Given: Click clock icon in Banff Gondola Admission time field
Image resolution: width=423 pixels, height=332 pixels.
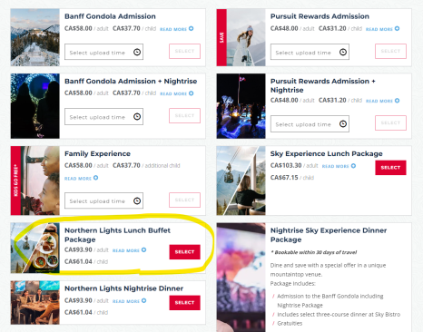Looking at the screenshot, I should point(137,53).
